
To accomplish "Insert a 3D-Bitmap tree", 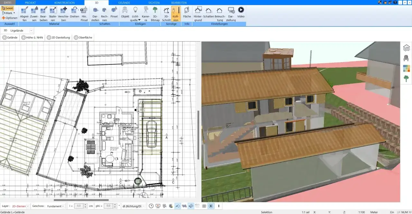I will 155,14.
